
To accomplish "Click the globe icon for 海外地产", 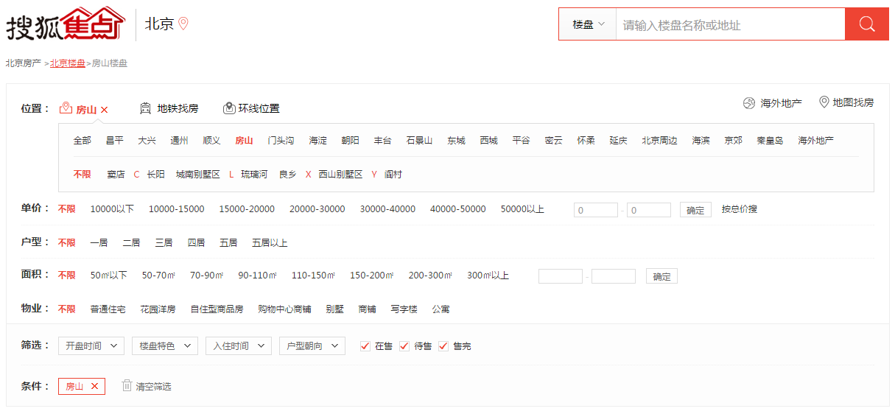I will 749,103.
